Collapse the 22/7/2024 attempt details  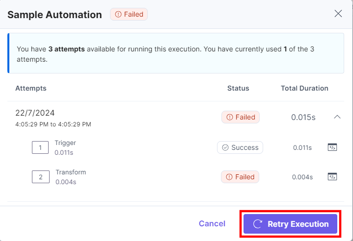pos(337,117)
